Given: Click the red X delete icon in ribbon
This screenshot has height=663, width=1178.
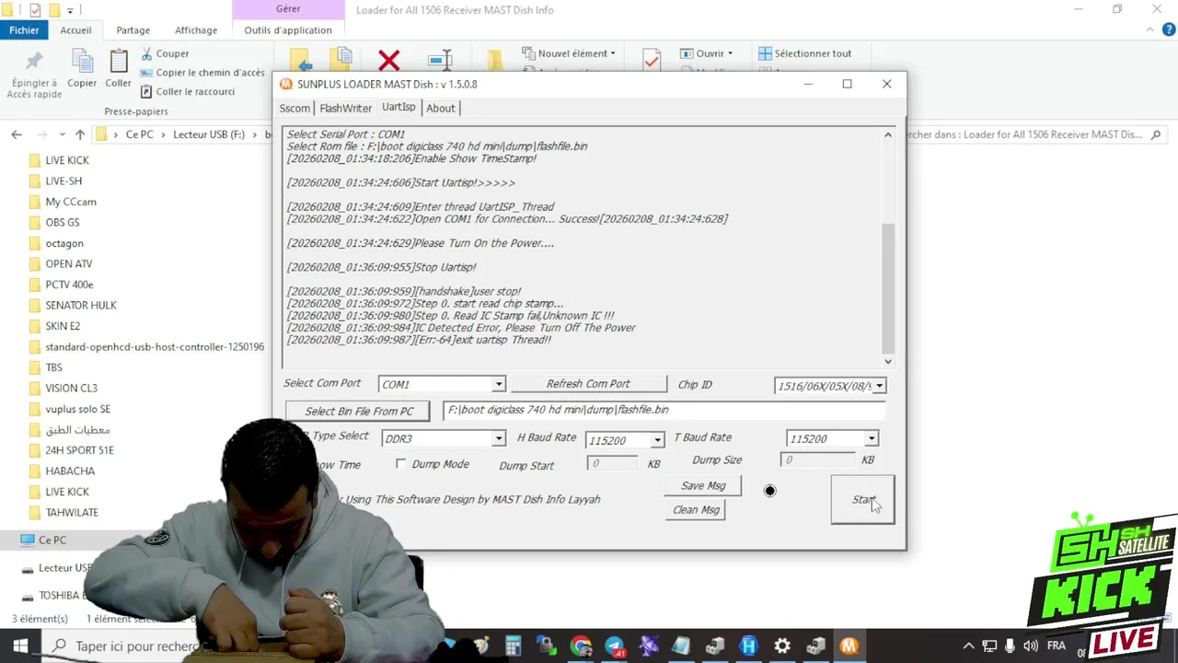Looking at the screenshot, I should (388, 61).
